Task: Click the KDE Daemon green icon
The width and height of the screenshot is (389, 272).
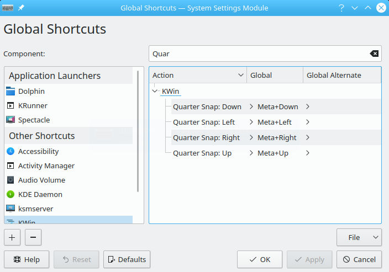Action: point(10,194)
